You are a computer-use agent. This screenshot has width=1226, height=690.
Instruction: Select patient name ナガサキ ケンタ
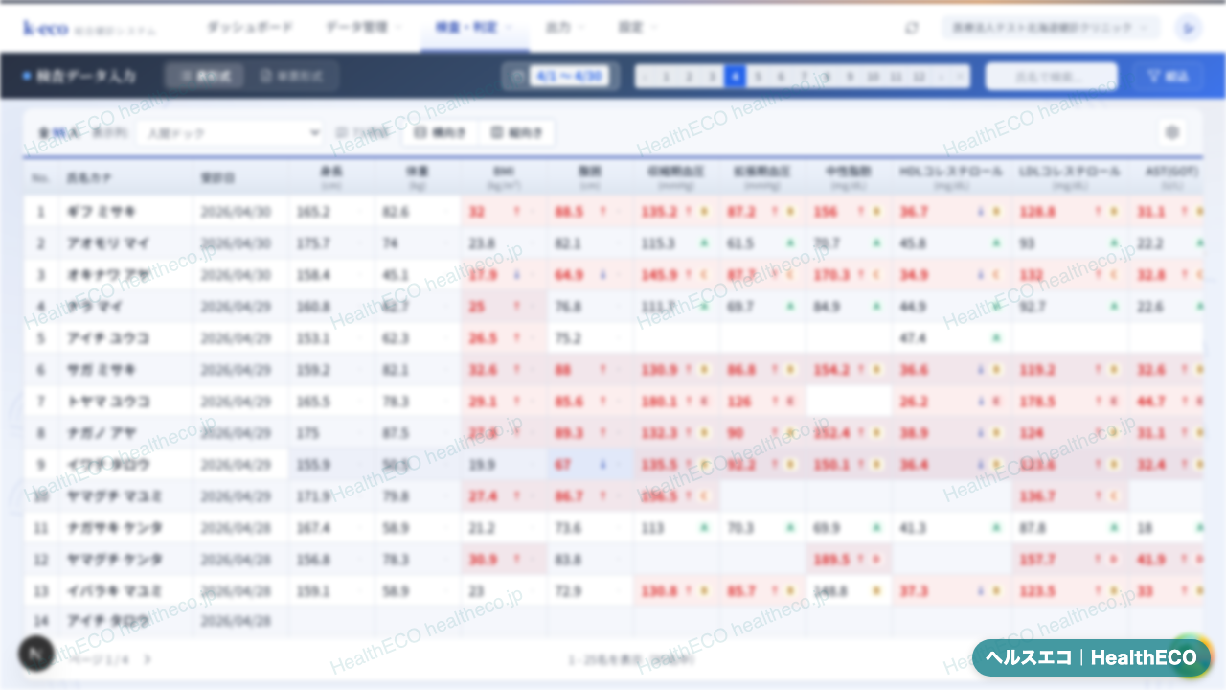tap(114, 528)
